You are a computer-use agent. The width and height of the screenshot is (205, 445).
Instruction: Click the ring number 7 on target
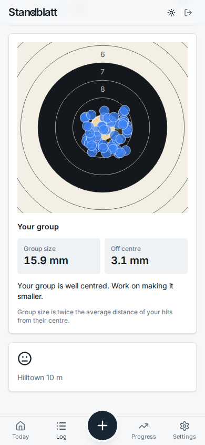pyautogui.click(x=102, y=72)
